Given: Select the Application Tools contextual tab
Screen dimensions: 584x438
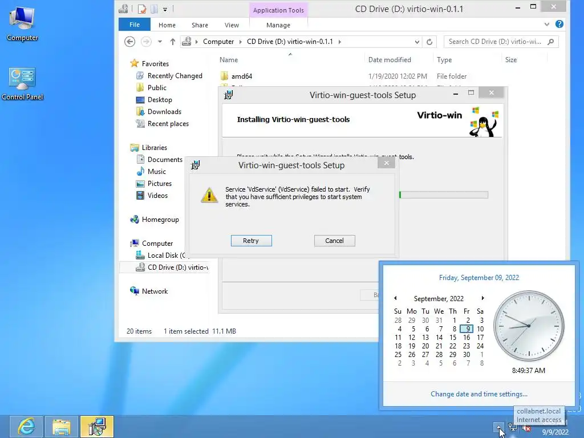Looking at the screenshot, I should pos(278,10).
